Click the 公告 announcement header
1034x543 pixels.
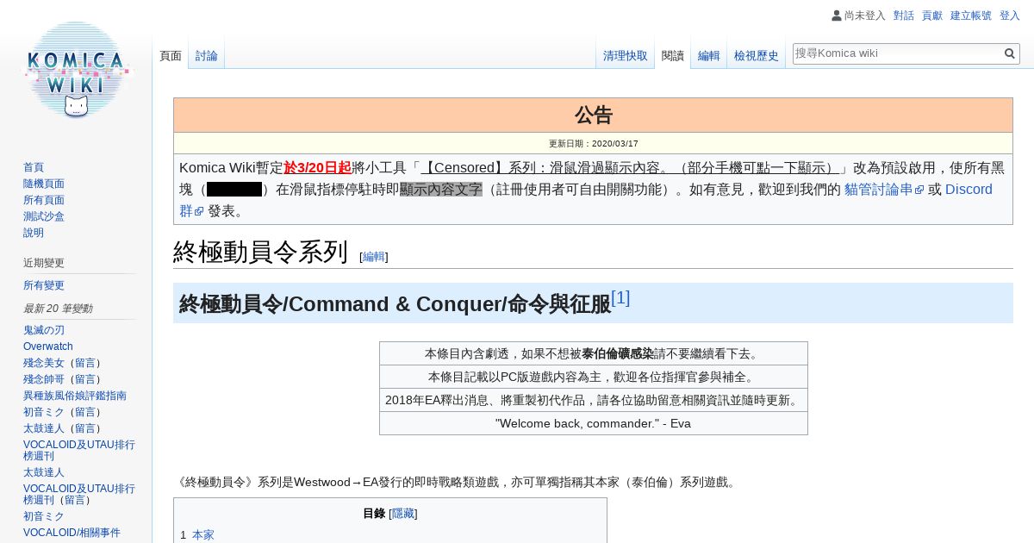tap(593, 115)
